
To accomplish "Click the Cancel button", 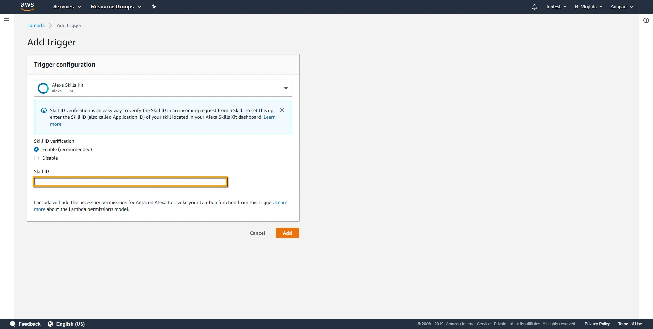I will 257,233.
